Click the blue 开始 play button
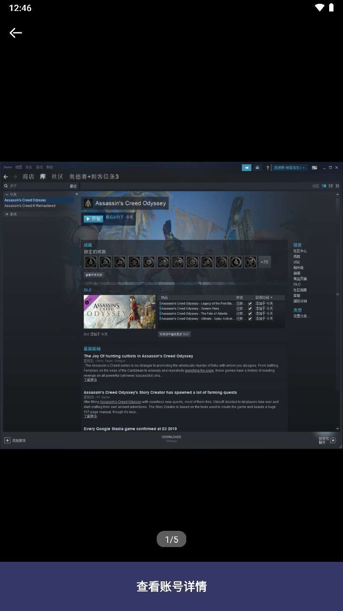343x611 pixels. click(93, 219)
